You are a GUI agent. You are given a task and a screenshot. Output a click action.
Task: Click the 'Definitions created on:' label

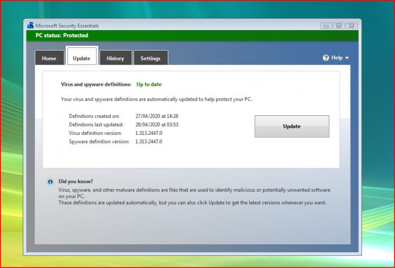click(94, 116)
